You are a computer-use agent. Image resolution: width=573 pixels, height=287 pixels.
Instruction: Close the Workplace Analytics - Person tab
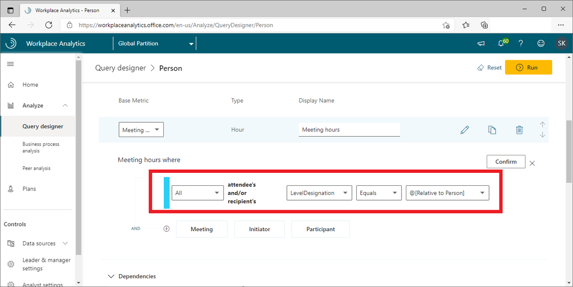click(x=113, y=10)
